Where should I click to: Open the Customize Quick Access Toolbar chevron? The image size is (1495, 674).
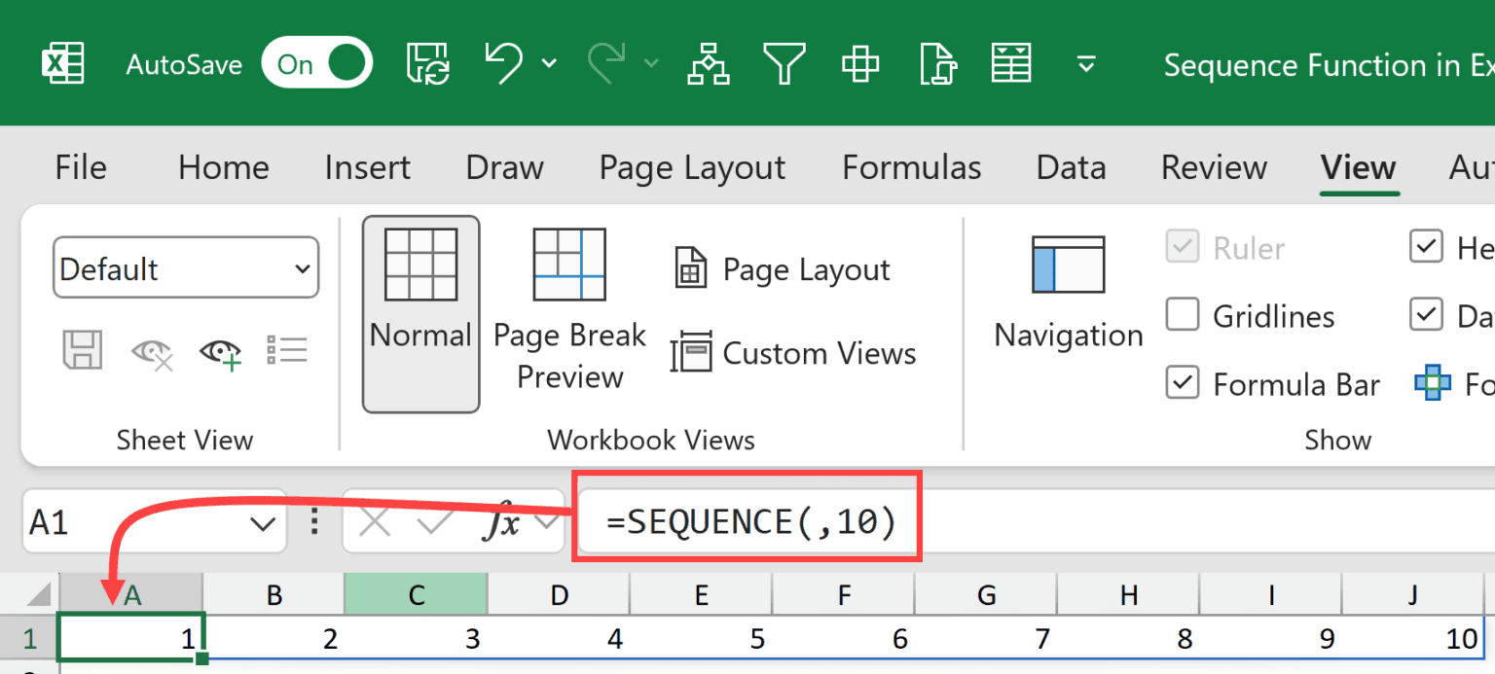[x=1086, y=64]
